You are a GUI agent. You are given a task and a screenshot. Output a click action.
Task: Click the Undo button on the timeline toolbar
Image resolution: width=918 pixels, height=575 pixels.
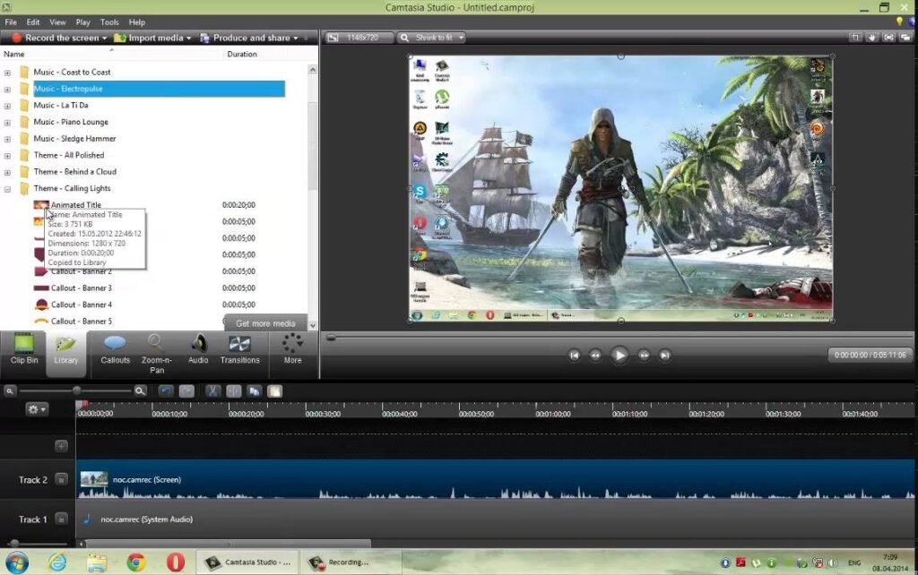point(166,390)
